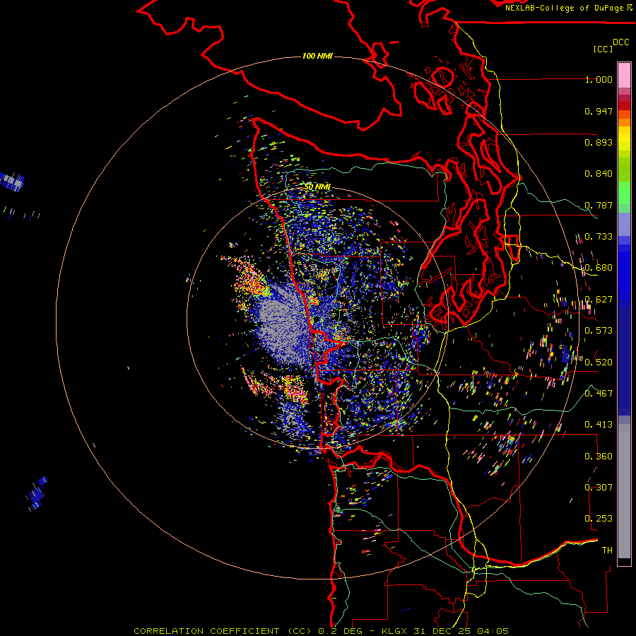Click the 0.787 value on the color scale

click(x=599, y=205)
